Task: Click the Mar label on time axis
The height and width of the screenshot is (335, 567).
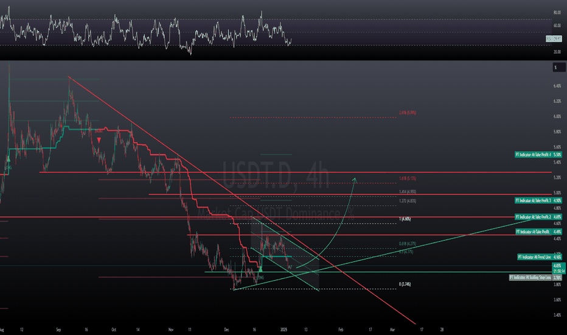Action: tap(392, 330)
